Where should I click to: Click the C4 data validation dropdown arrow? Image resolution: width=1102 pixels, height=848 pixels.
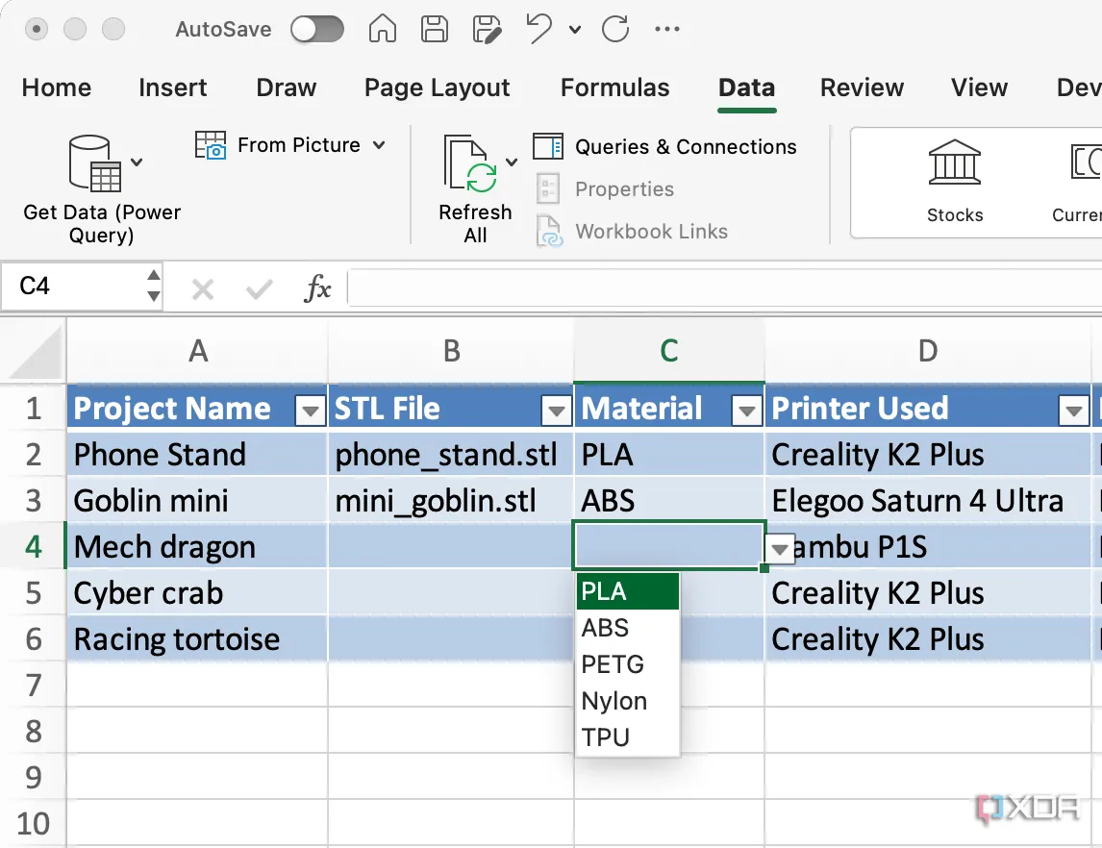point(780,548)
